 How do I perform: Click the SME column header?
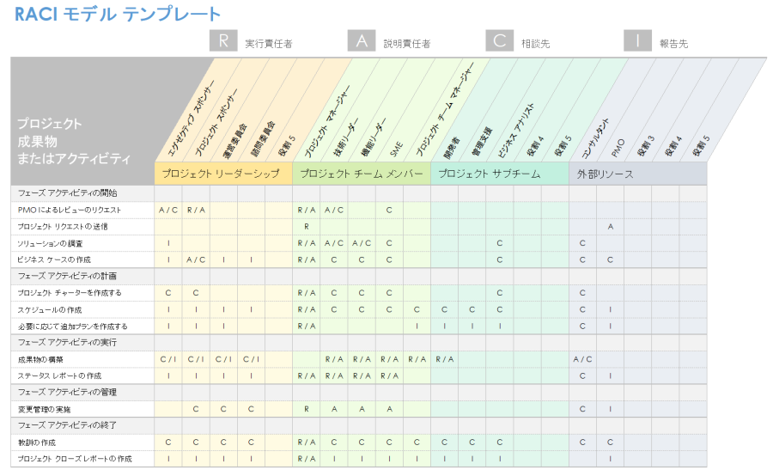[396, 150]
